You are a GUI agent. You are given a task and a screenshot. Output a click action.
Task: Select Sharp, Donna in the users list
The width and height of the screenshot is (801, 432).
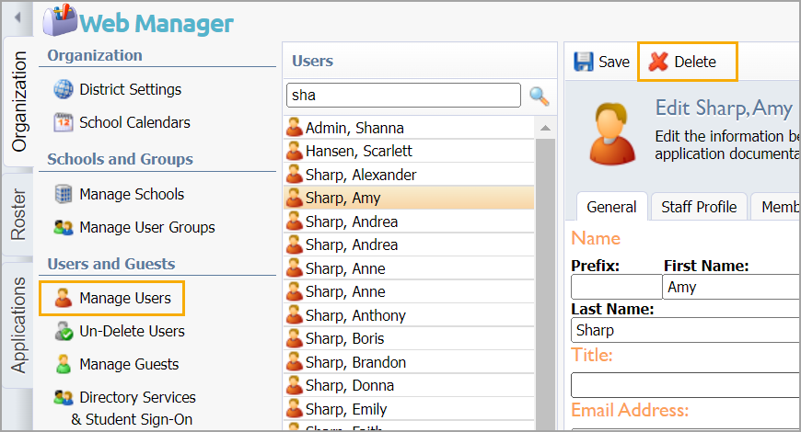pyautogui.click(x=409, y=386)
